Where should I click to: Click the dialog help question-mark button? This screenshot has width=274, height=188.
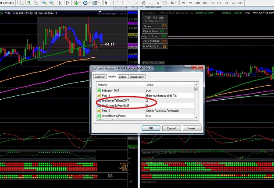[188, 67]
